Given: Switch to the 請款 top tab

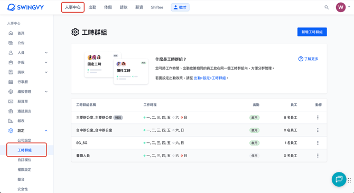Looking at the screenshot, I should click(x=124, y=7).
